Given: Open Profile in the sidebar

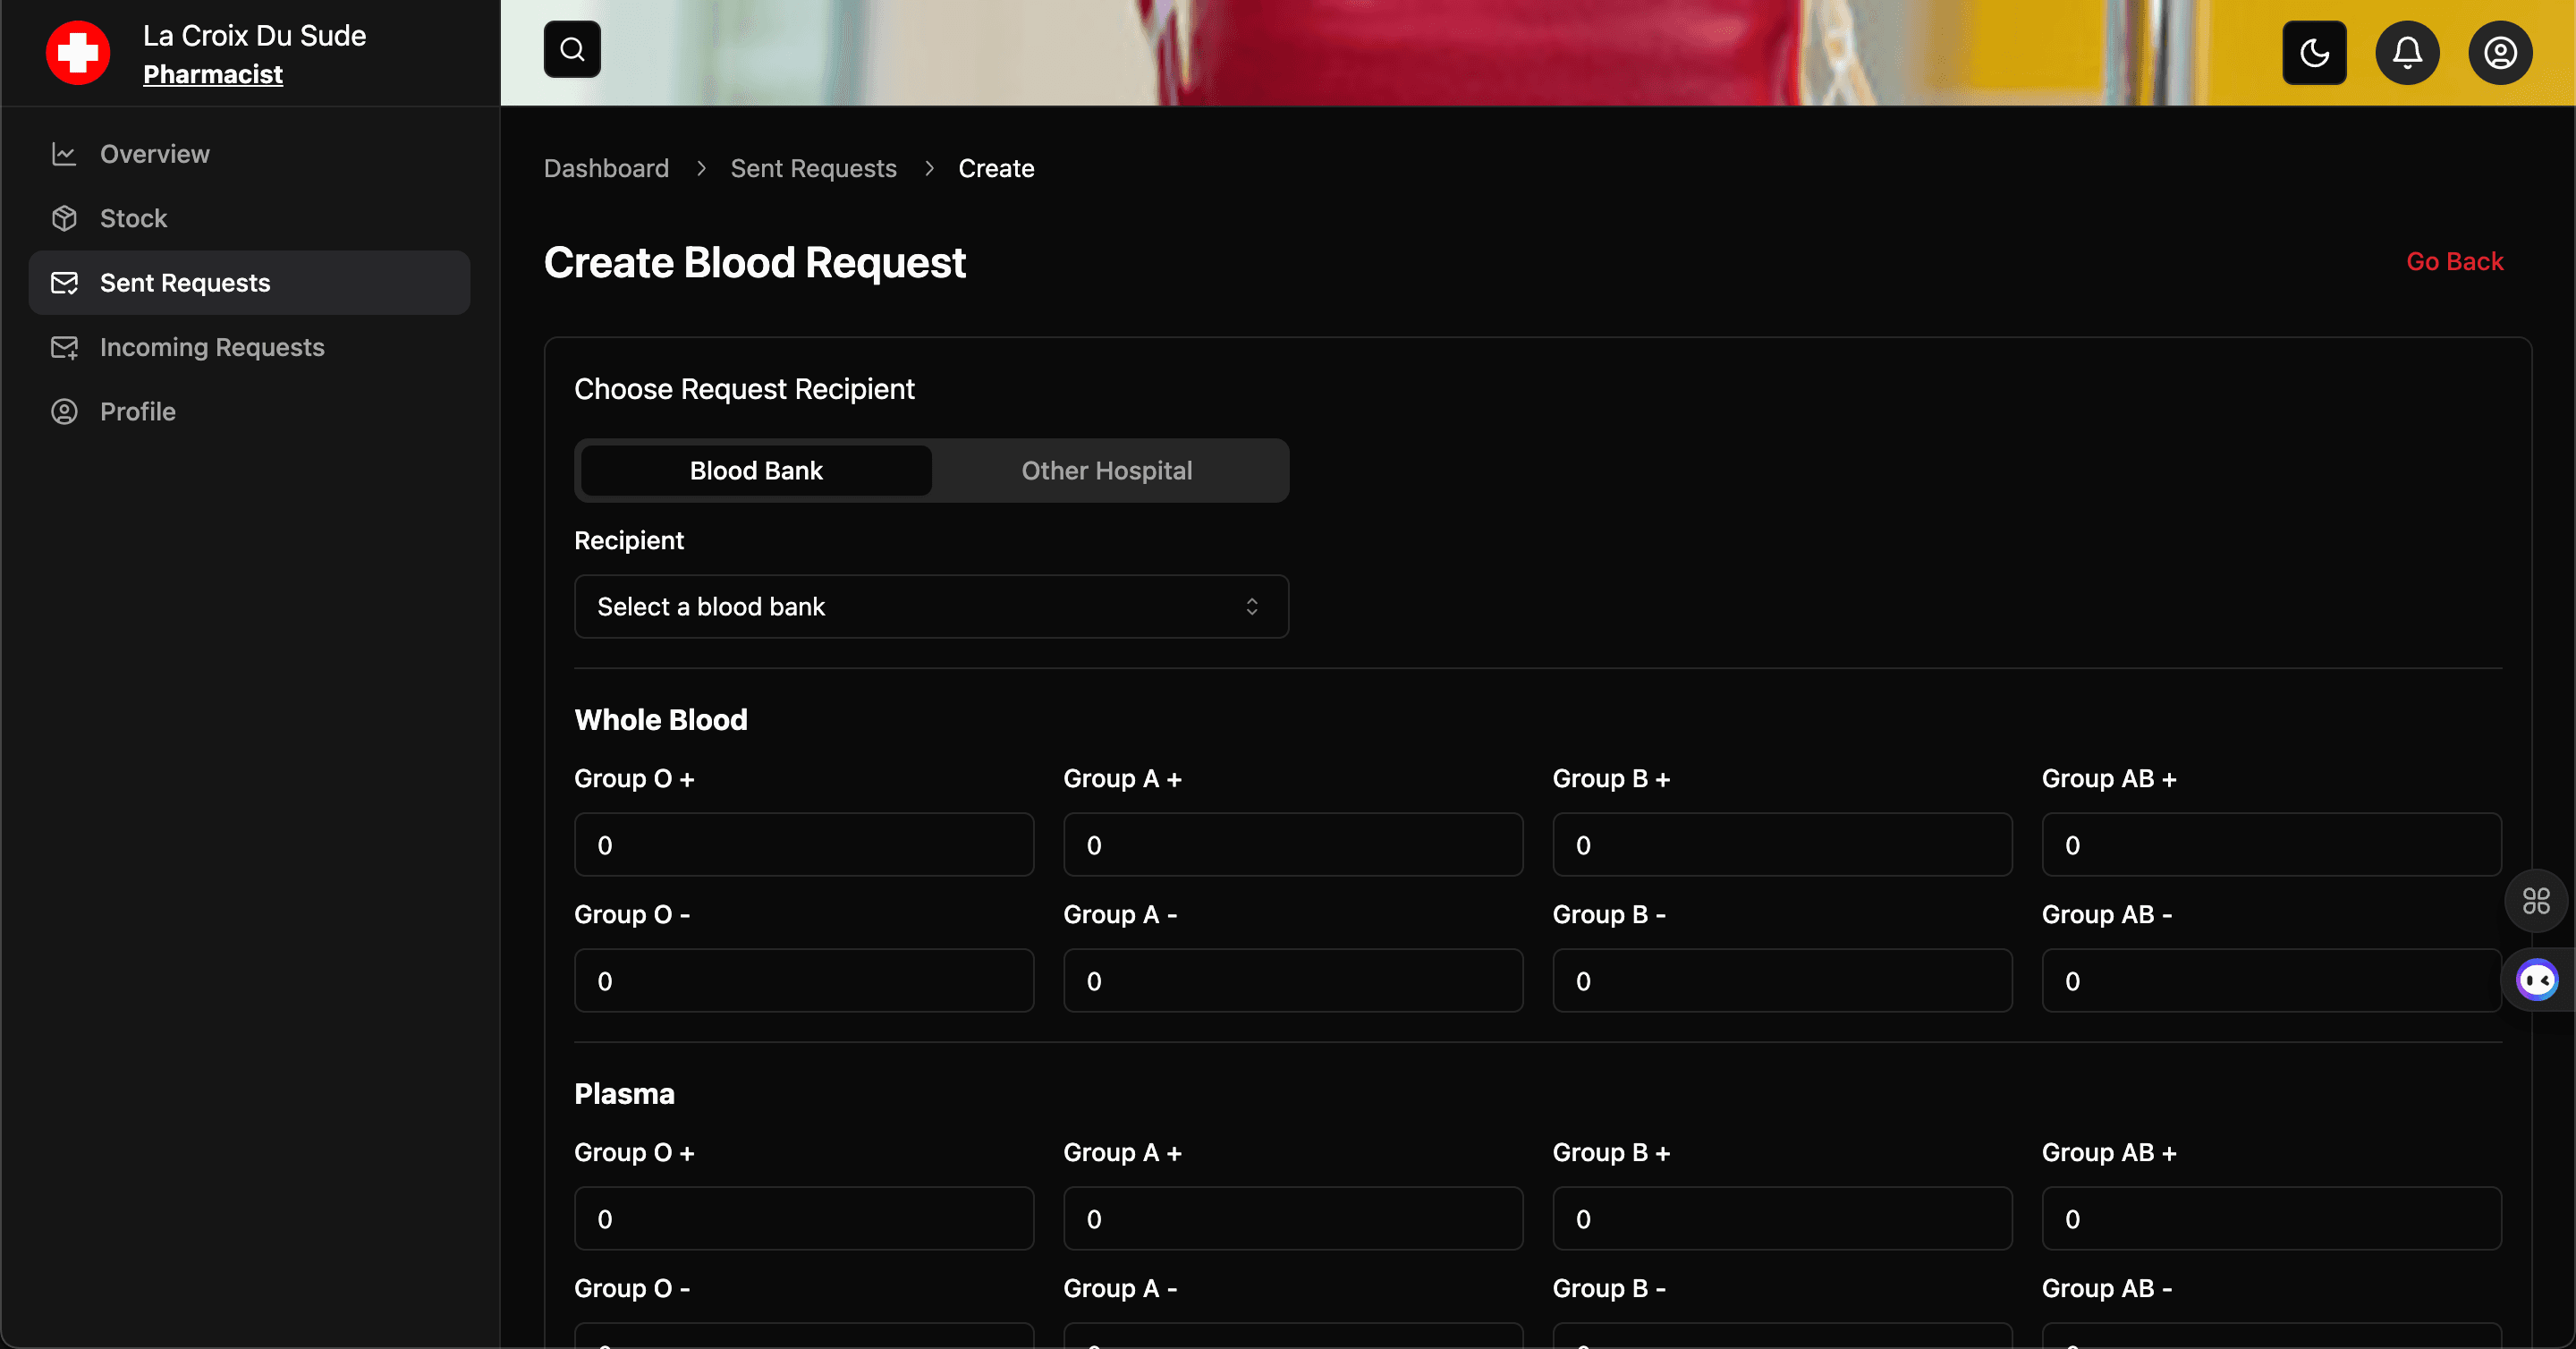Looking at the screenshot, I should (137, 411).
